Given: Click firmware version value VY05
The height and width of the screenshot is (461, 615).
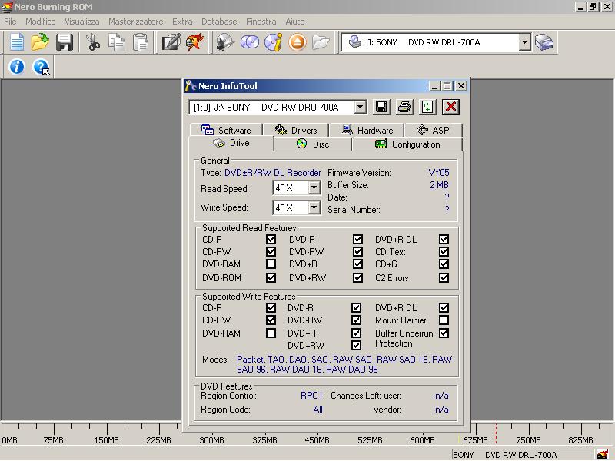Looking at the screenshot, I should (439, 172).
